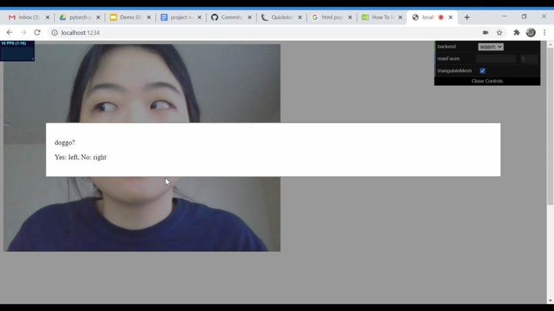Restore down the Chrome window
554x311 pixels.
tap(524, 16)
